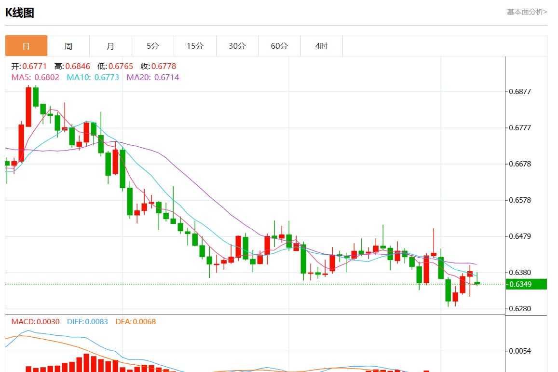This screenshot has height=372, width=558.
Task: Select the 日 daily chart tab
Action: [x=26, y=46]
